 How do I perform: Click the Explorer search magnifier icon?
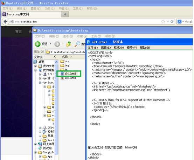click(x=77, y=44)
